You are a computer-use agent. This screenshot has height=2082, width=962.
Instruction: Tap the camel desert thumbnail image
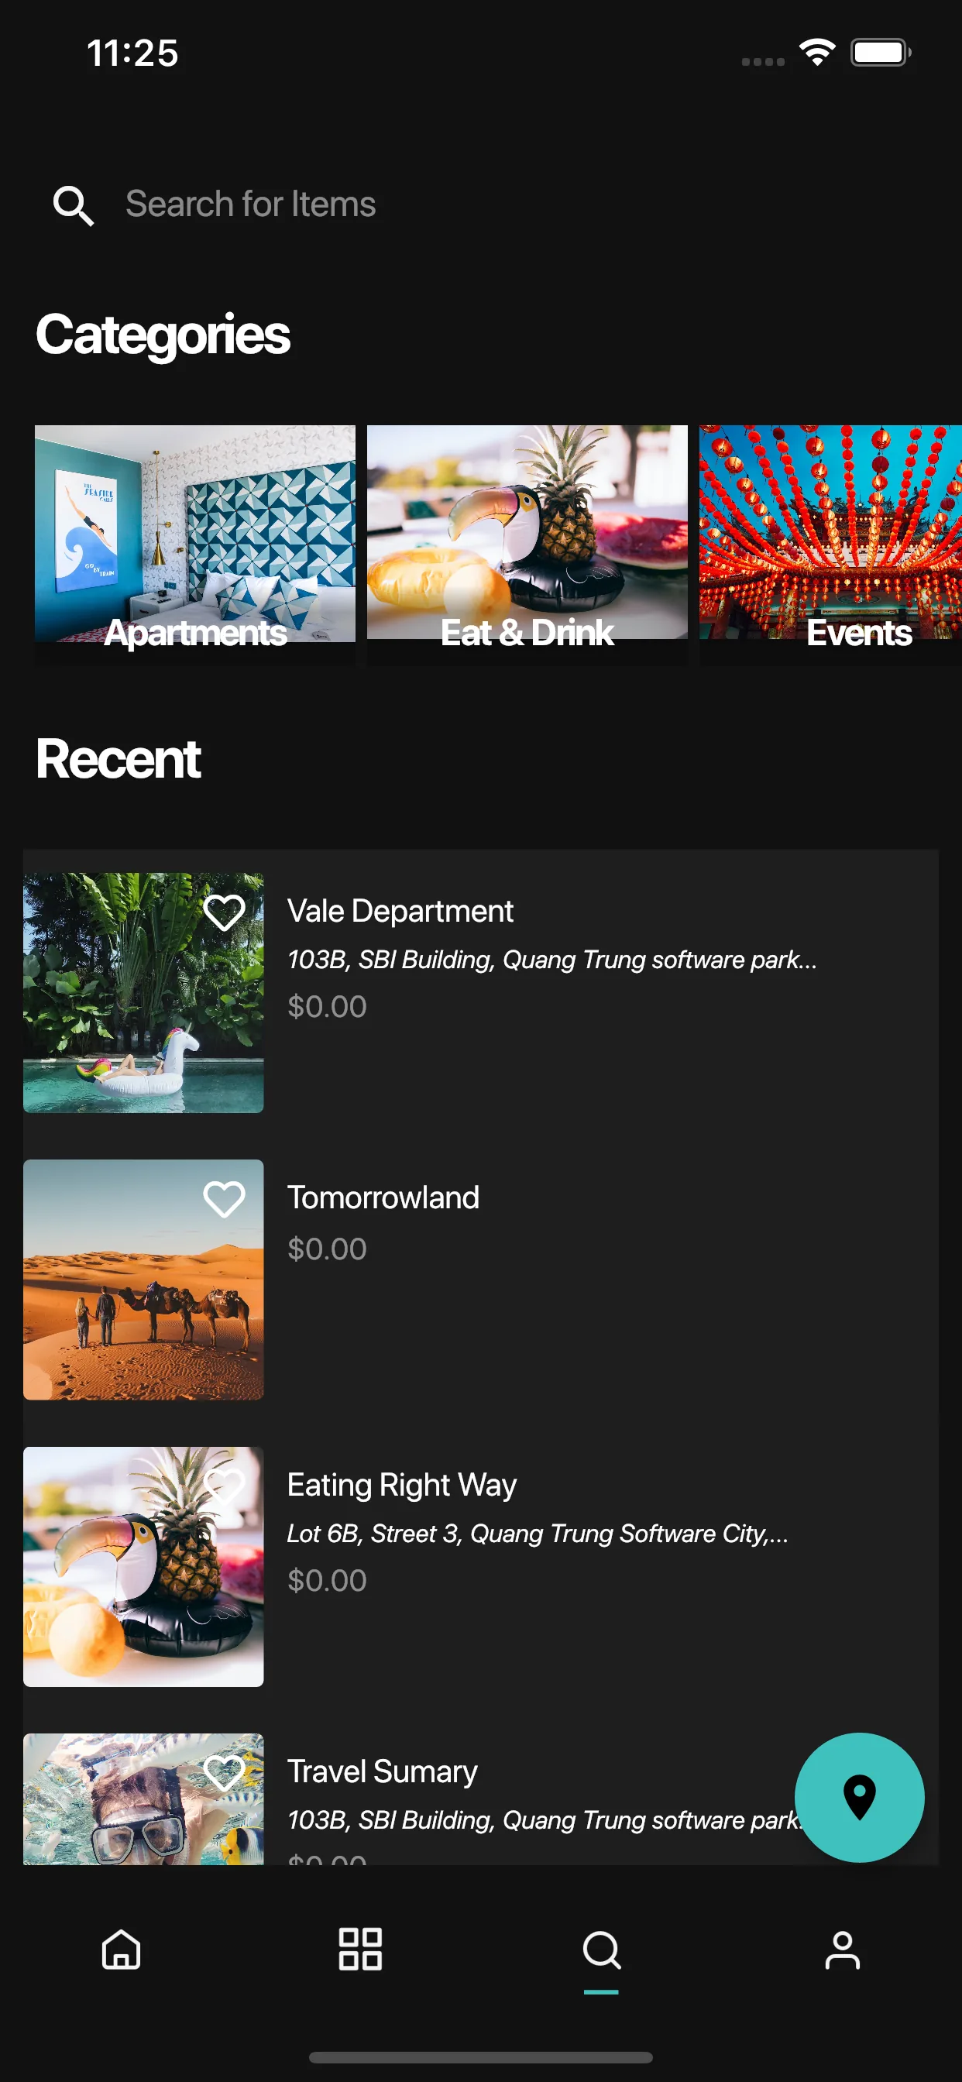click(x=143, y=1280)
